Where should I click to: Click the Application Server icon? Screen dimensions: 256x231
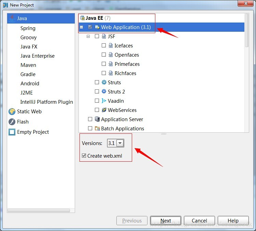point(97,119)
